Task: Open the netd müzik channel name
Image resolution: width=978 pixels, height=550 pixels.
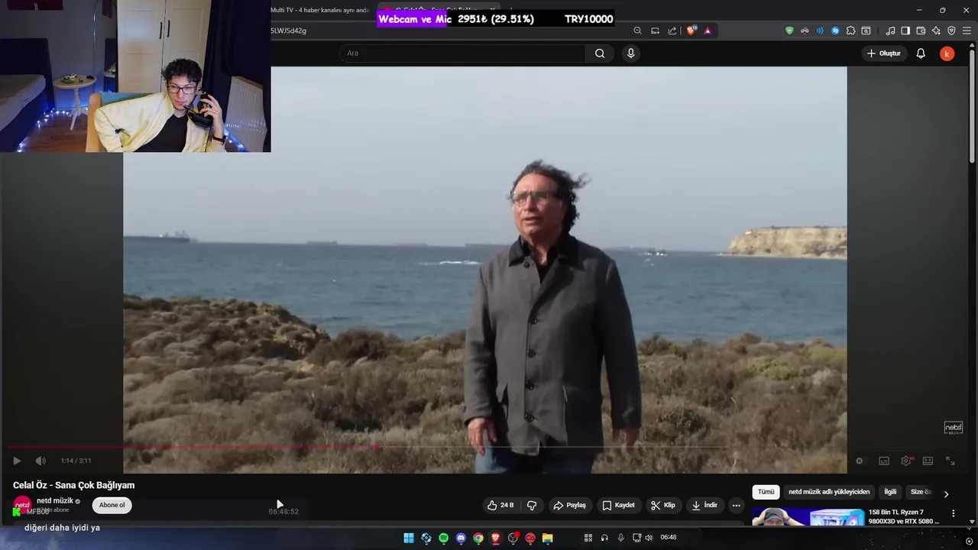Action: (x=55, y=501)
